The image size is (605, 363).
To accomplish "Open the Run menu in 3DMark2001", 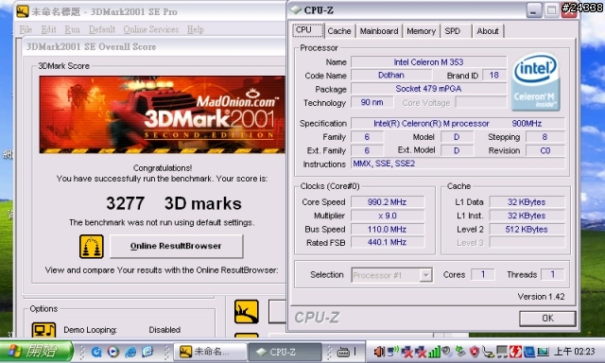I will [72, 29].
